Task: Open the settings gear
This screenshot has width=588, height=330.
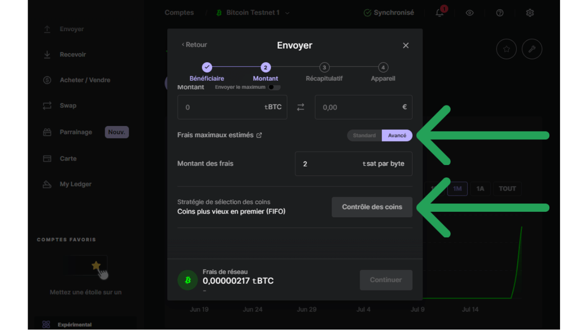Action: point(530,13)
